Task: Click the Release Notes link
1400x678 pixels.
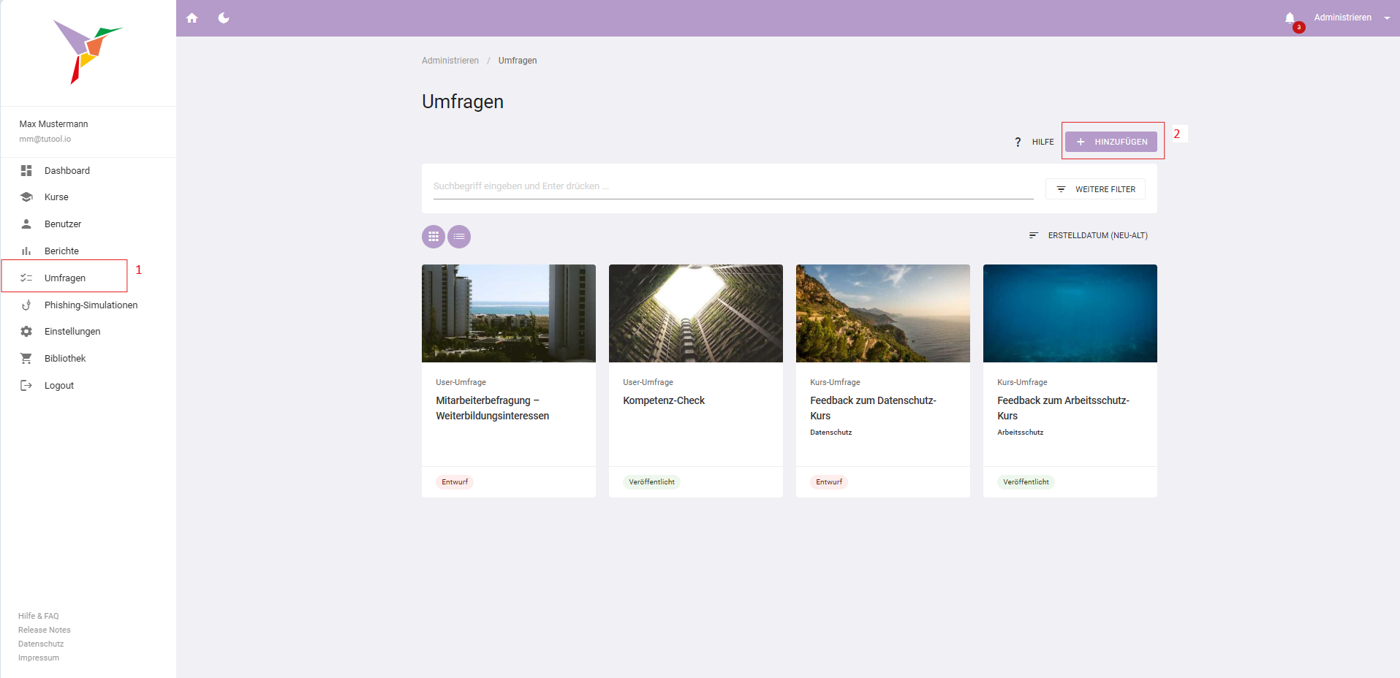Action: pos(45,630)
